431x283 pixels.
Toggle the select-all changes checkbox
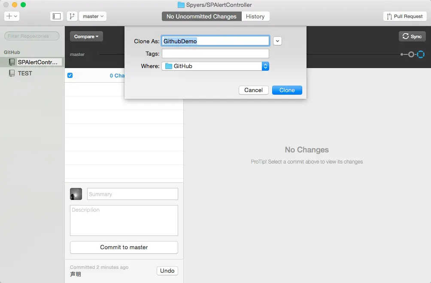70,75
